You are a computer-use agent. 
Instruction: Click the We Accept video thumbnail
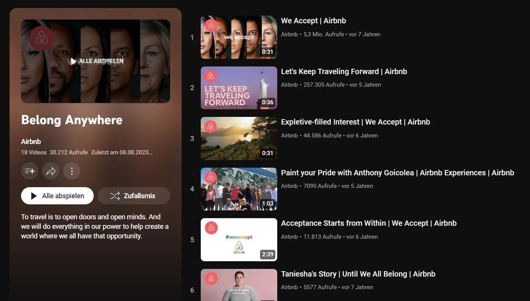tap(239, 37)
